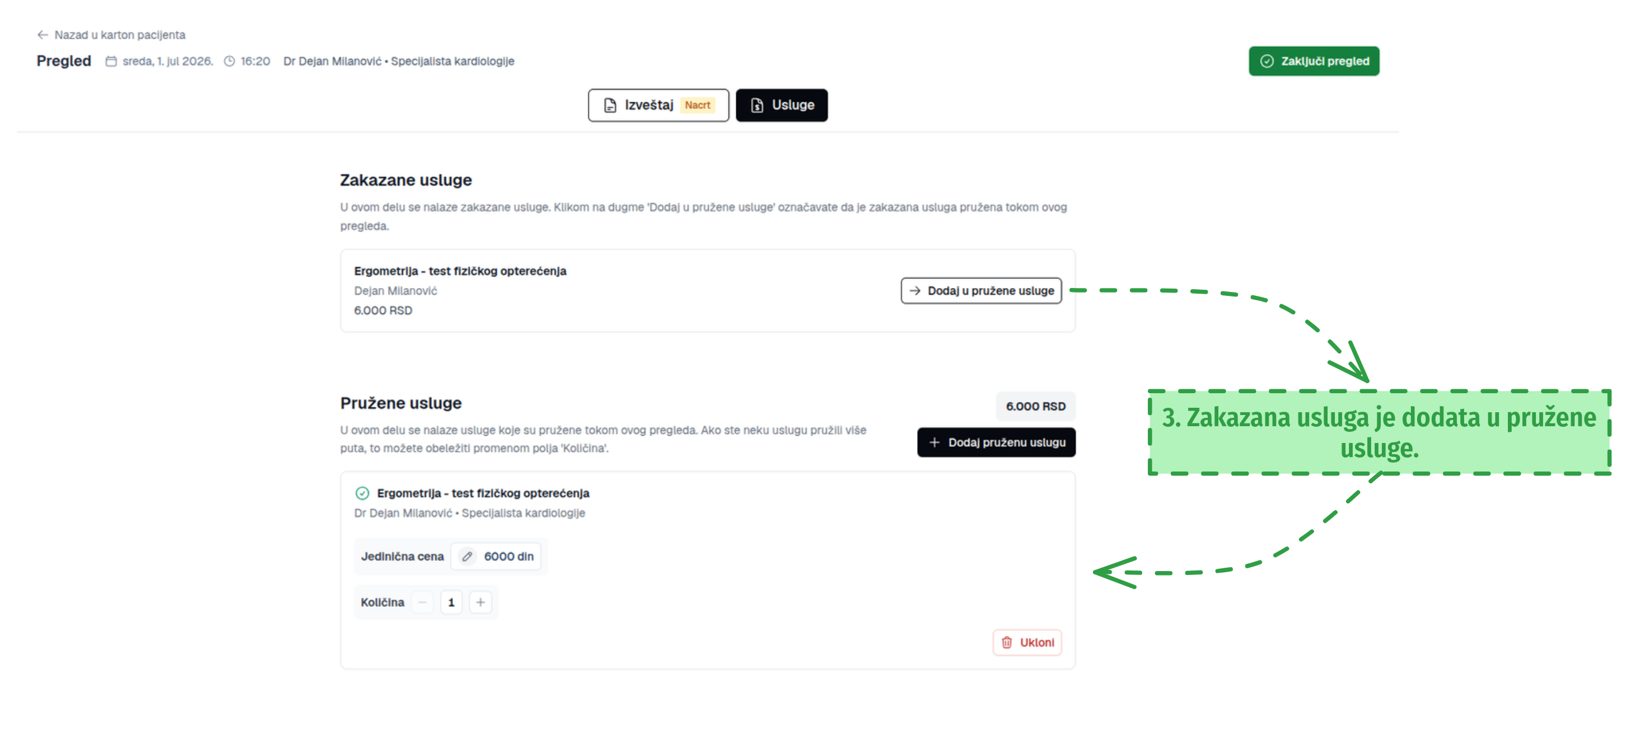Click the Dodaj u pružene usluge button
Viewport: 1626px width, 740px height.
click(981, 291)
